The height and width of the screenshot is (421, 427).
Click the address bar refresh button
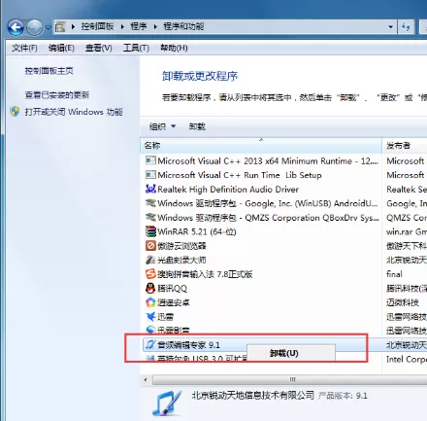pyautogui.click(x=406, y=27)
